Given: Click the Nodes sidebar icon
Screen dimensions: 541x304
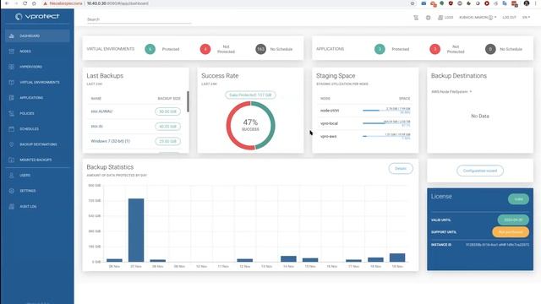Looking at the screenshot, I should [x=11, y=52].
